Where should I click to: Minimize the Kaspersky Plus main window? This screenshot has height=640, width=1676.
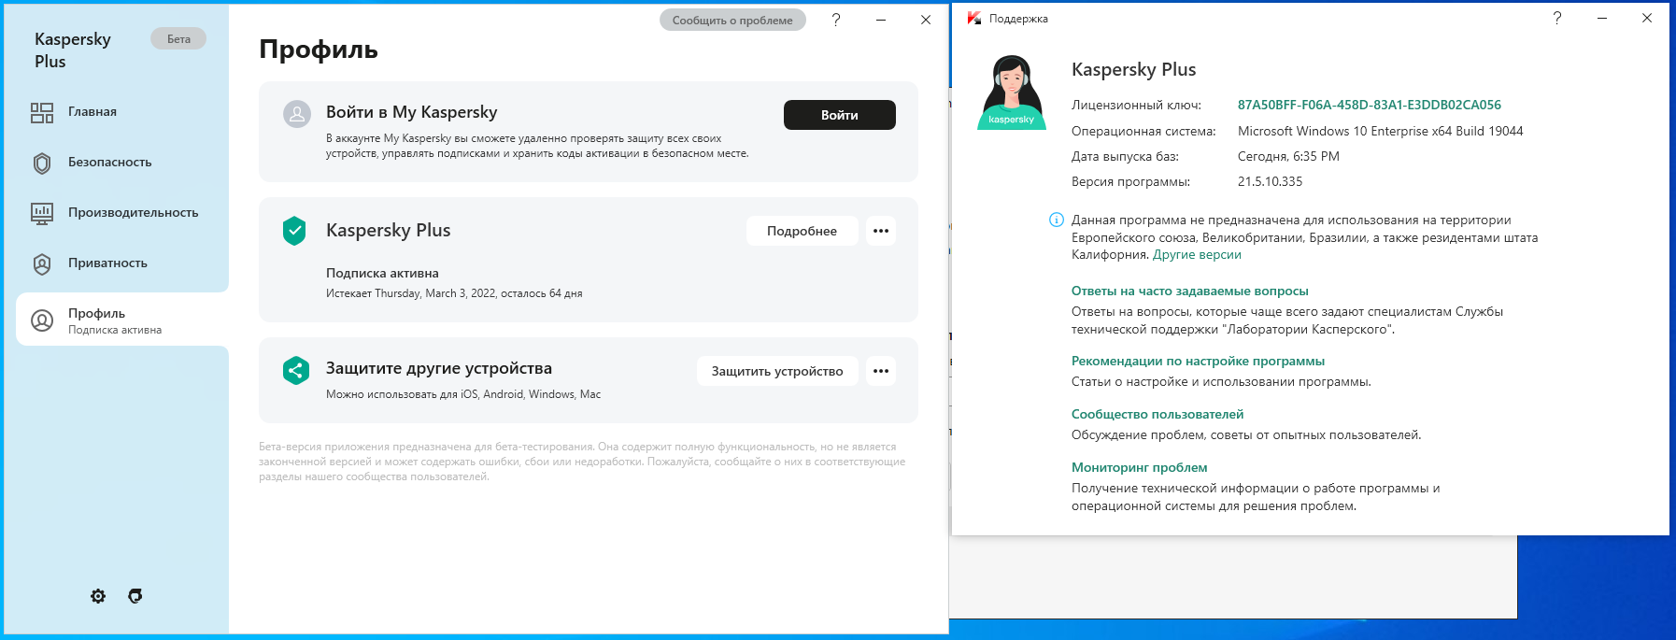(881, 20)
